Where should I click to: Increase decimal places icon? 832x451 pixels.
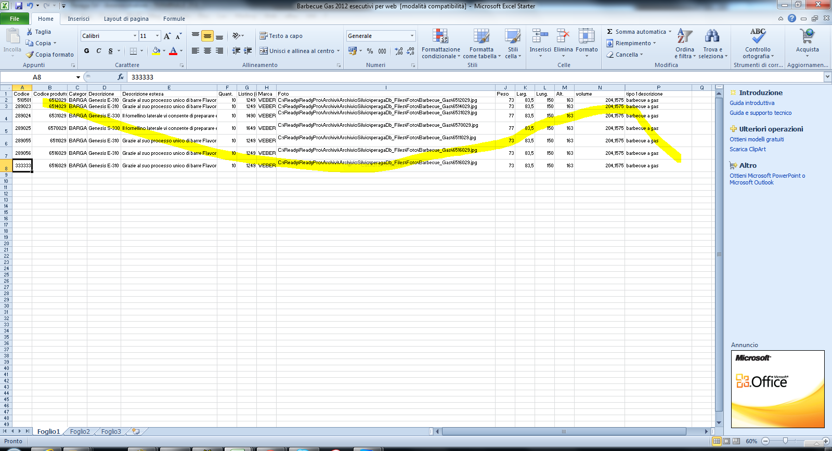[x=399, y=51]
